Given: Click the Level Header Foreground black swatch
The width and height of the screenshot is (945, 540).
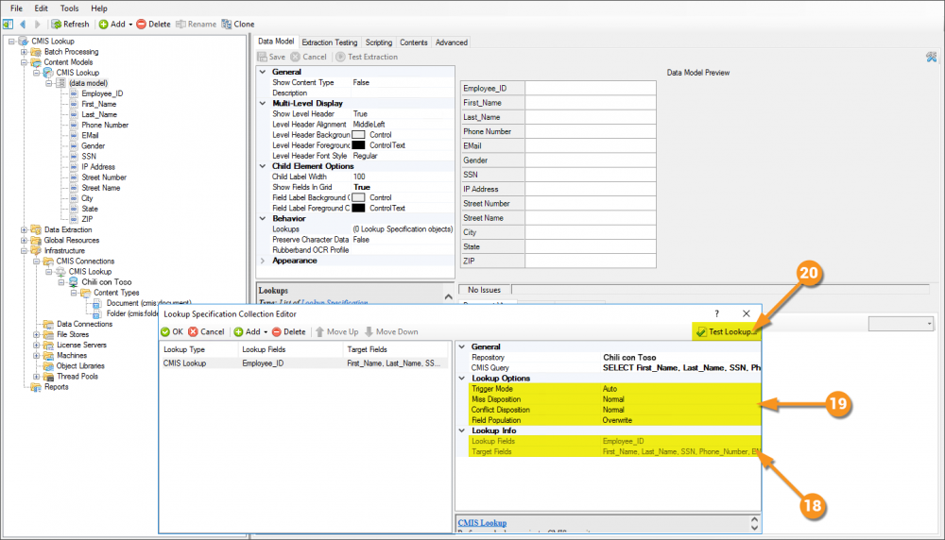Looking at the screenshot, I should click(x=358, y=145).
